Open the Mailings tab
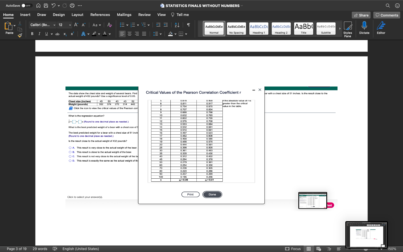 click(124, 15)
